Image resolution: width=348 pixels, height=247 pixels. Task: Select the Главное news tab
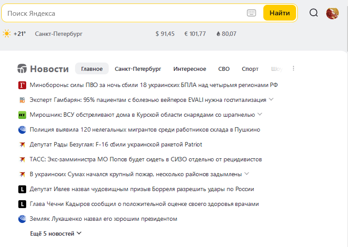tap(92, 69)
